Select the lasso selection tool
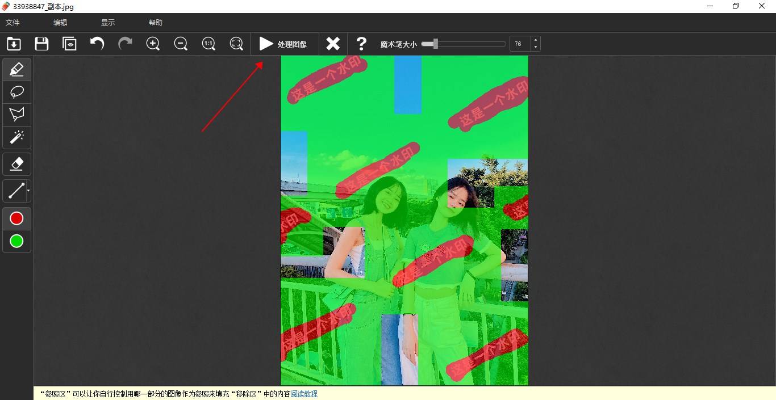This screenshot has width=776, height=400. (x=16, y=92)
